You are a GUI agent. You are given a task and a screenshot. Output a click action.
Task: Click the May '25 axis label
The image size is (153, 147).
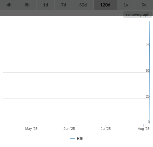(x=31, y=129)
